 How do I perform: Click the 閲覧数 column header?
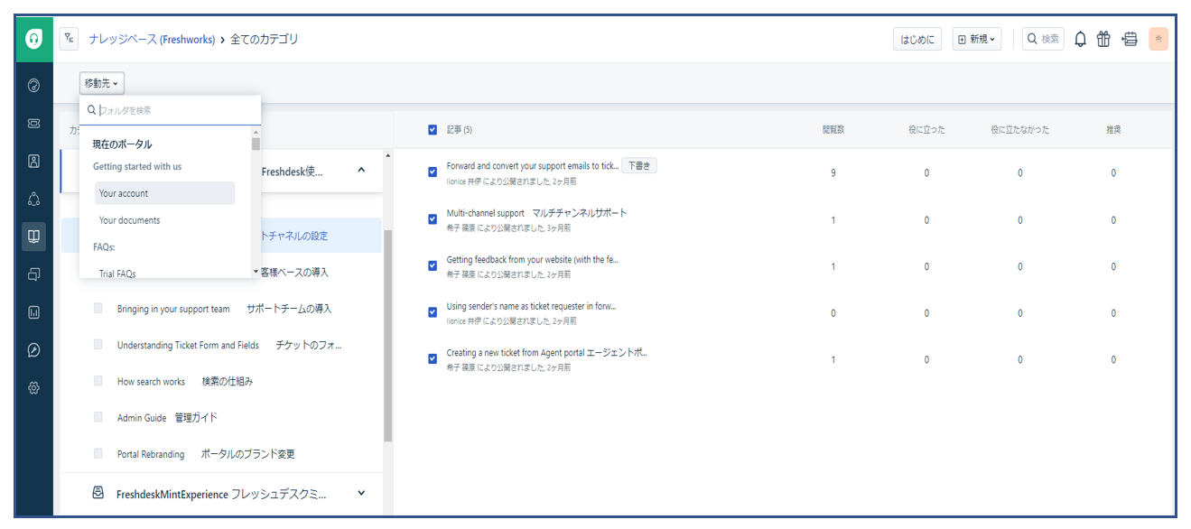(832, 130)
